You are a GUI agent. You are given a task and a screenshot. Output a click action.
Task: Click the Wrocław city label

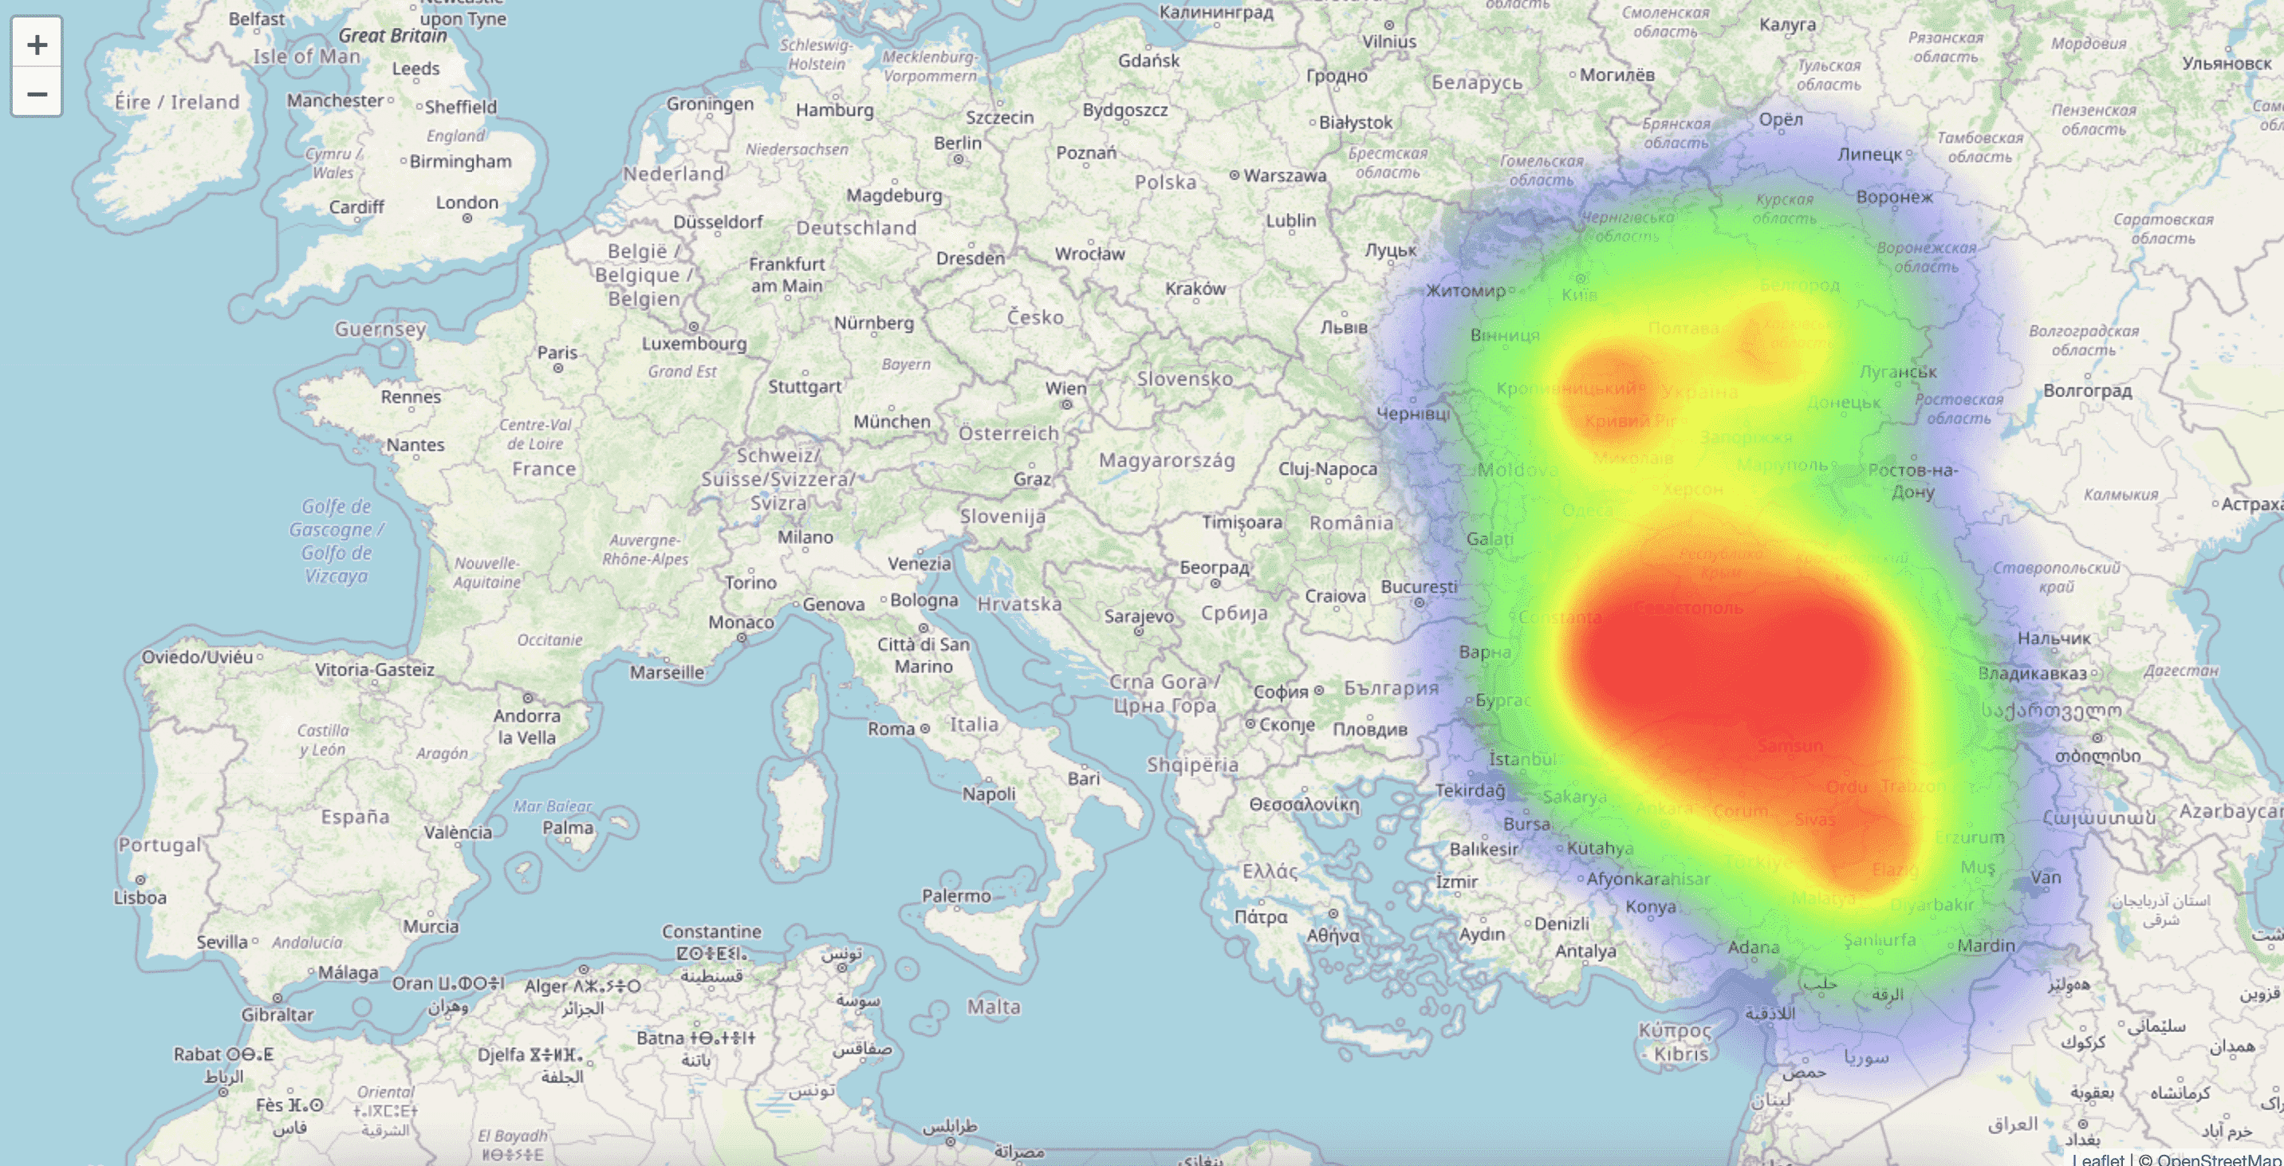(x=1089, y=254)
